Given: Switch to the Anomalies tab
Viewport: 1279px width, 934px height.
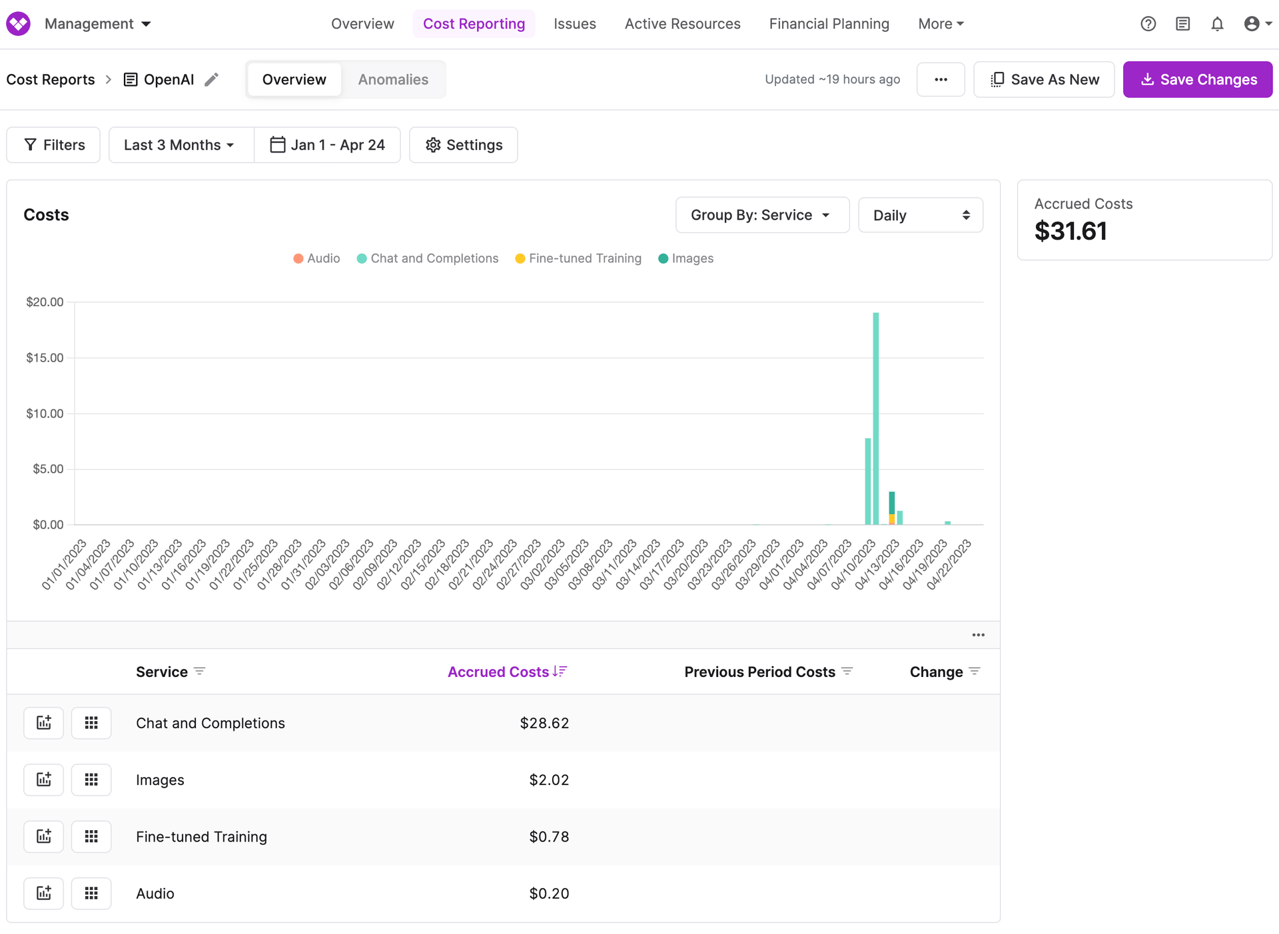Looking at the screenshot, I should [x=393, y=79].
